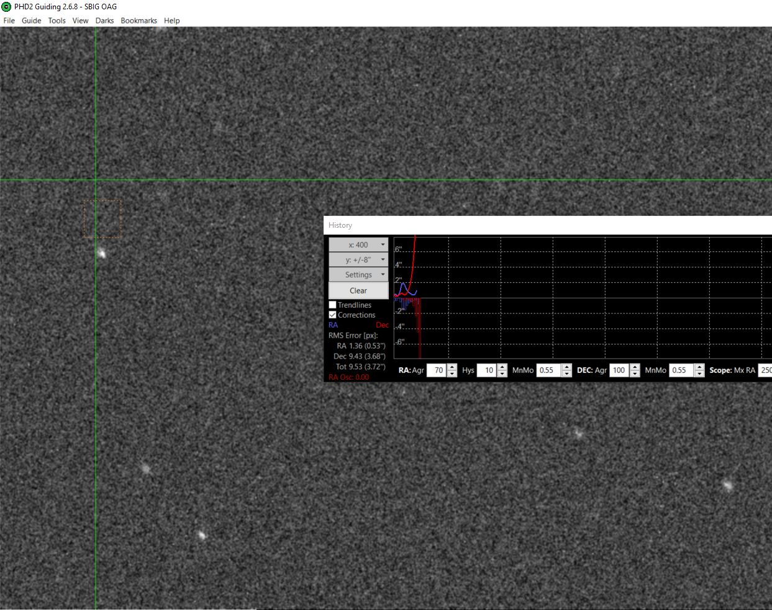Select the bright star below the dashed box
The image size is (772, 610).
pyautogui.click(x=102, y=253)
